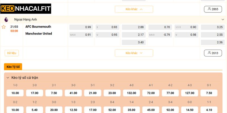Select first-half handicap odds 0.70
The image size is (227, 113).
[160, 27]
